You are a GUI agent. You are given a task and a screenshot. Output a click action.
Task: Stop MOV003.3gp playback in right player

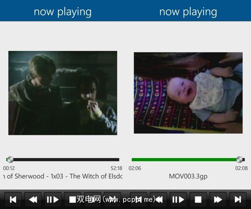coord(198,200)
